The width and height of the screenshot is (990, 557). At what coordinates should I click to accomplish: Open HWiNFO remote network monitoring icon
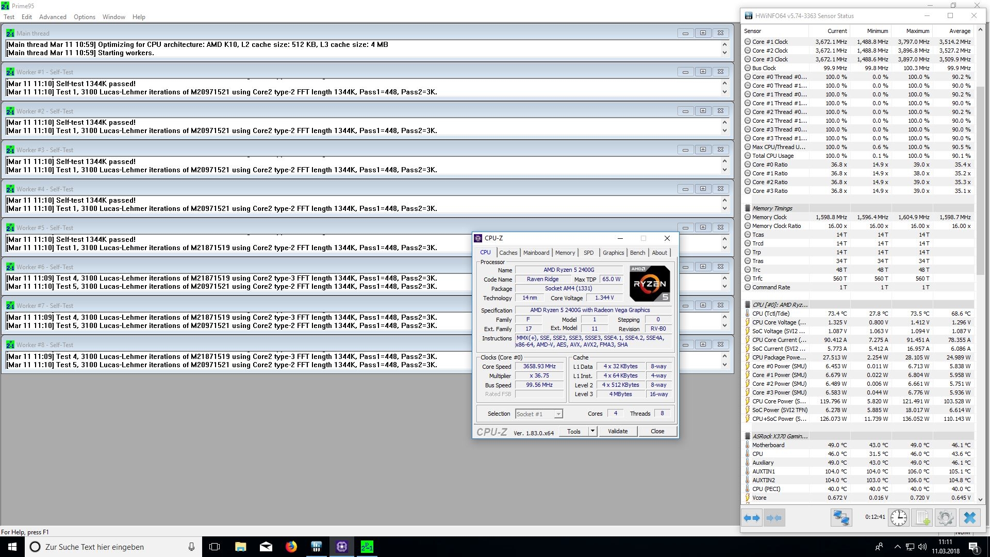tap(841, 518)
